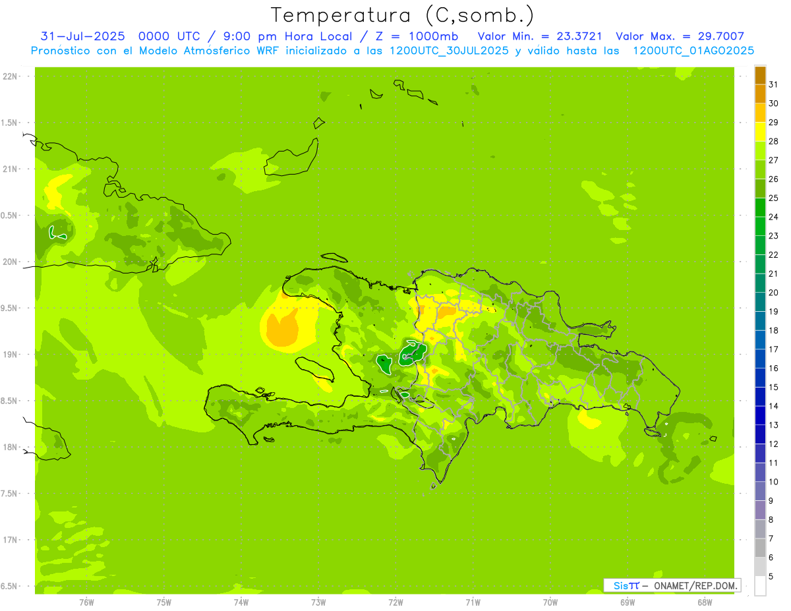The width and height of the screenshot is (791, 611).
Task: Click the '74W' longitude axis label
Action: [x=241, y=602]
